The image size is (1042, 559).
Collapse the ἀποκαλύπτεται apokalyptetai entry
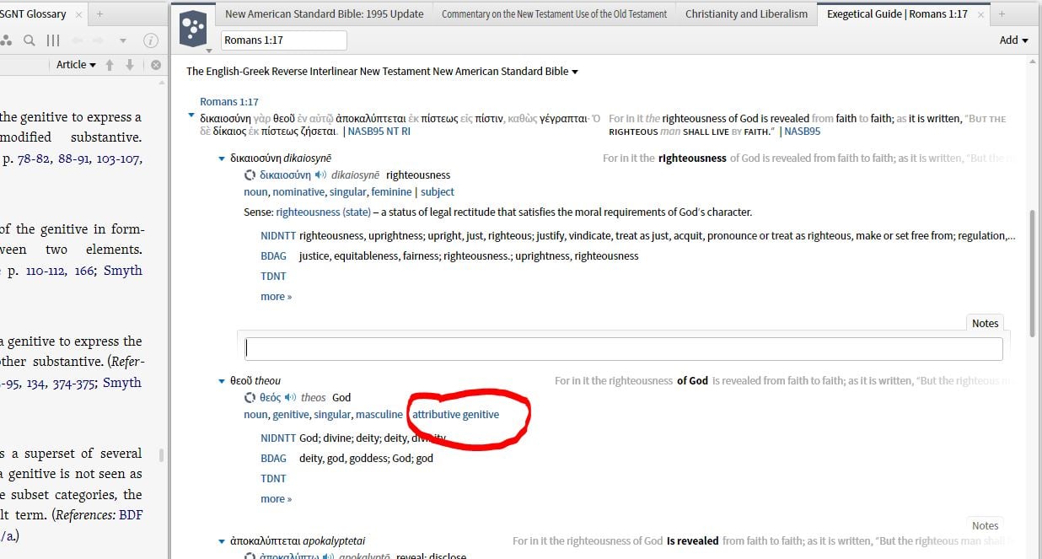222,541
